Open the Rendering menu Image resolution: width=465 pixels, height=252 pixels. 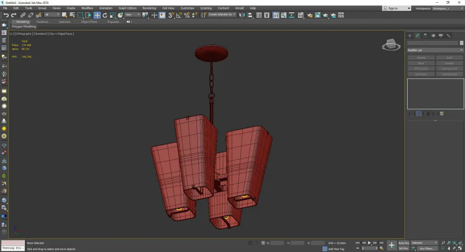149,8
